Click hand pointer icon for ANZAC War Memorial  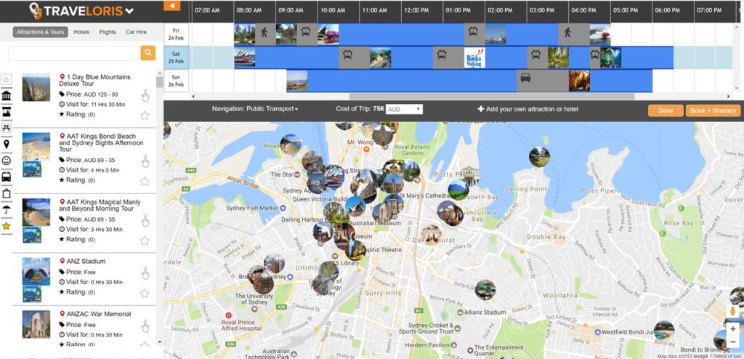[145, 326]
